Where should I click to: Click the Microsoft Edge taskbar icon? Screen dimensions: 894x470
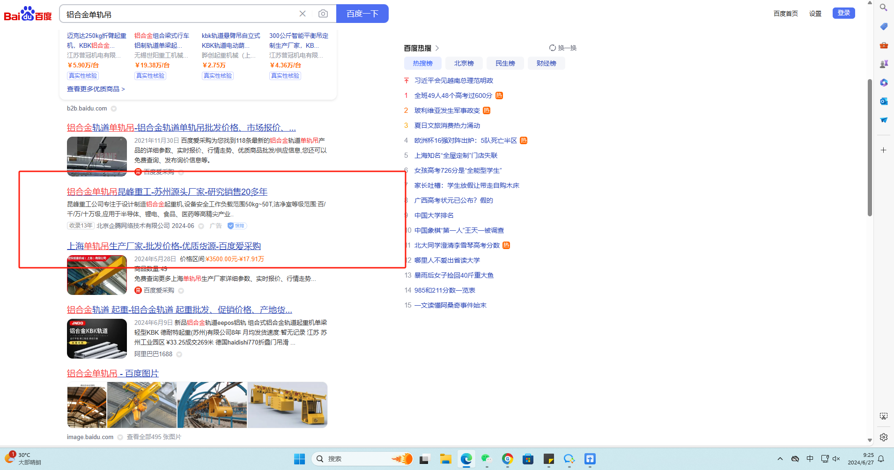[466, 459]
